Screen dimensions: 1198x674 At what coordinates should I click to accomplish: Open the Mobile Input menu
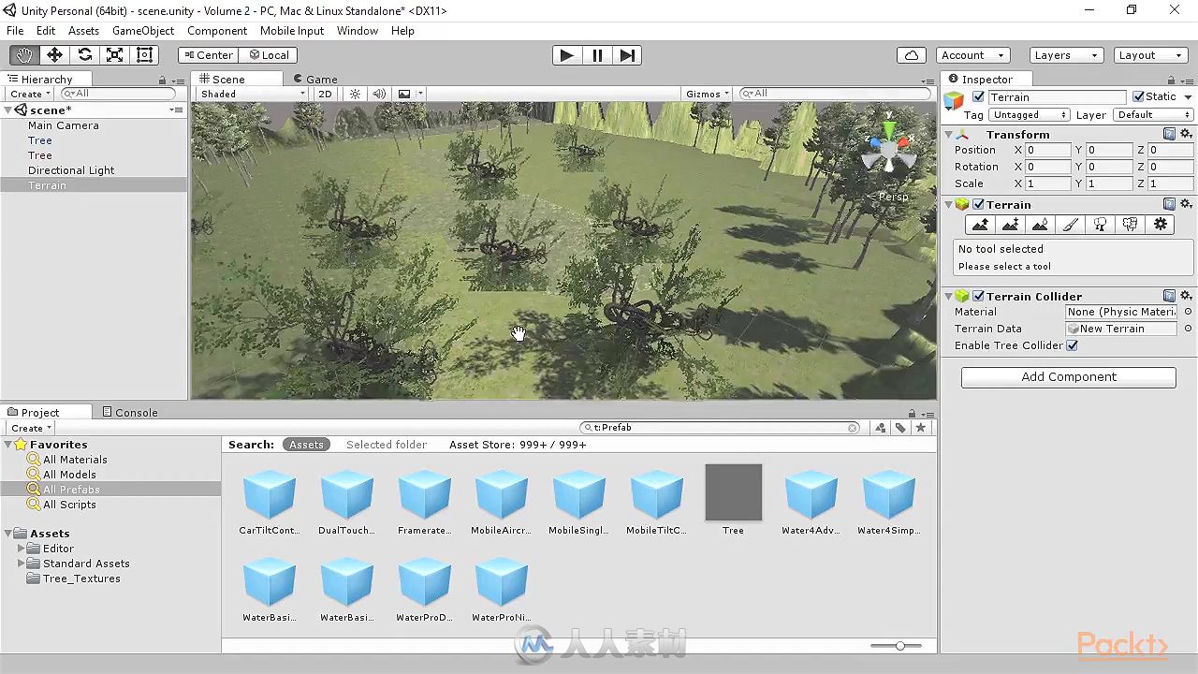pos(292,31)
